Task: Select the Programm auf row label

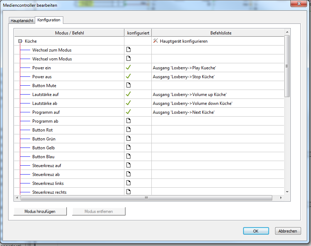Action: [x=46, y=112]
